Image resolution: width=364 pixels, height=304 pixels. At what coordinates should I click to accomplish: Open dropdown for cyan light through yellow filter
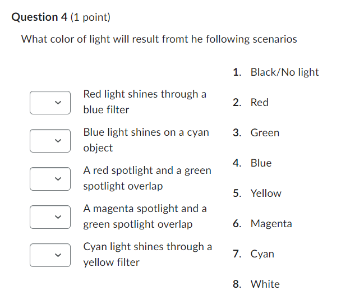[x=50, y=255]
